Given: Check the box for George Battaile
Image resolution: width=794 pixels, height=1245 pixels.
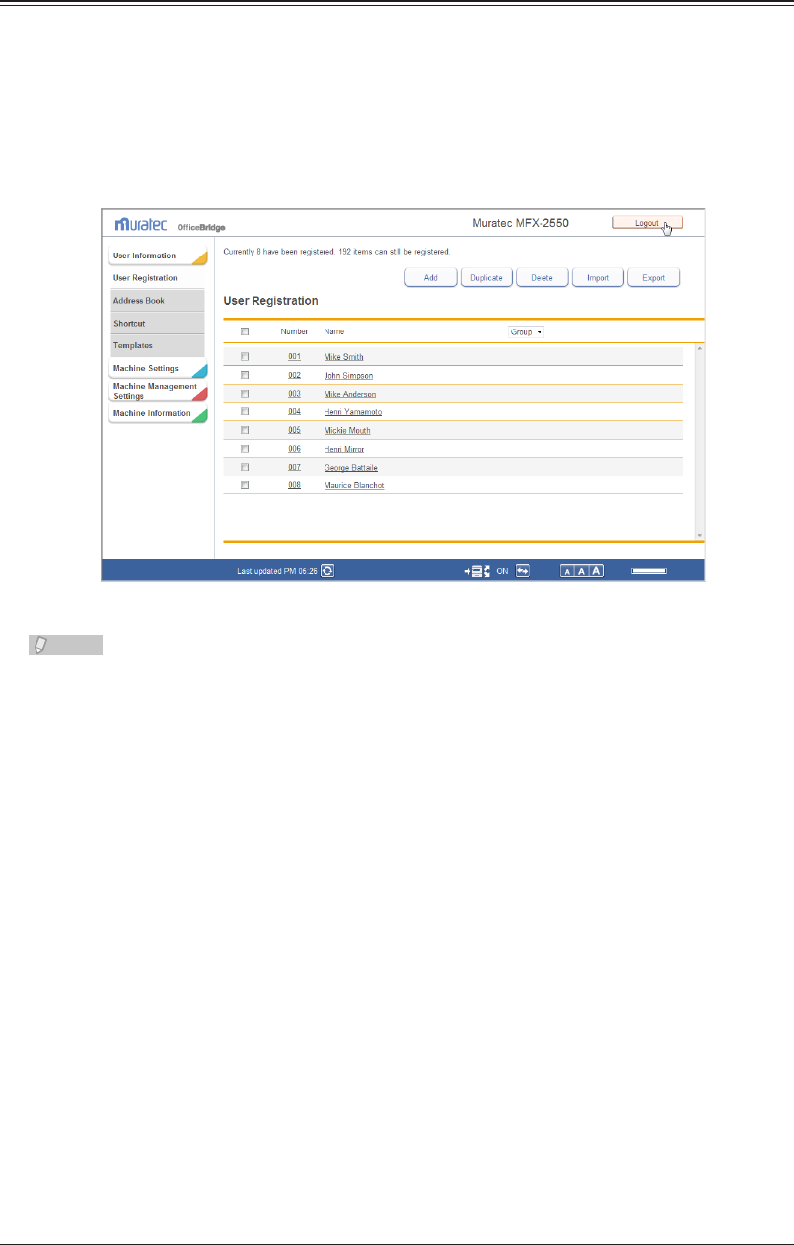Looking at the screenshot, I should 245,467.
